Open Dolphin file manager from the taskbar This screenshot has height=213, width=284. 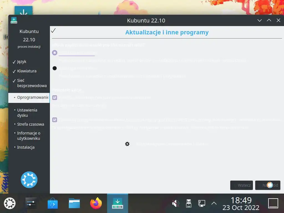click(x=74, y=203)
